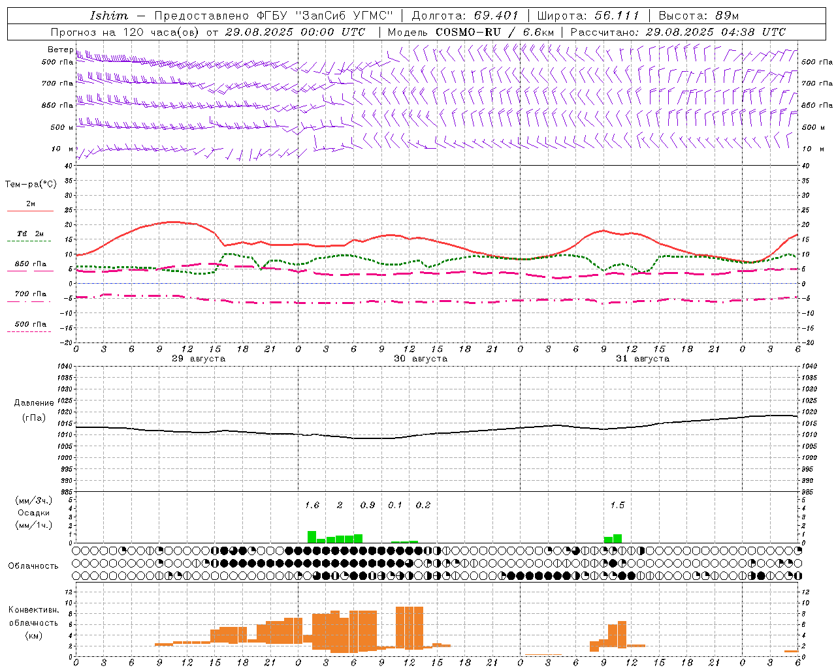836x668 pixels.
Task: Click the dashed pink line sample under "500 гПа" legend
Action: pos(29,332)
